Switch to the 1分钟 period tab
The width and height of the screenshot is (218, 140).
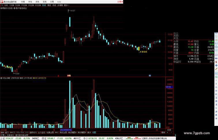coord(12,5)
